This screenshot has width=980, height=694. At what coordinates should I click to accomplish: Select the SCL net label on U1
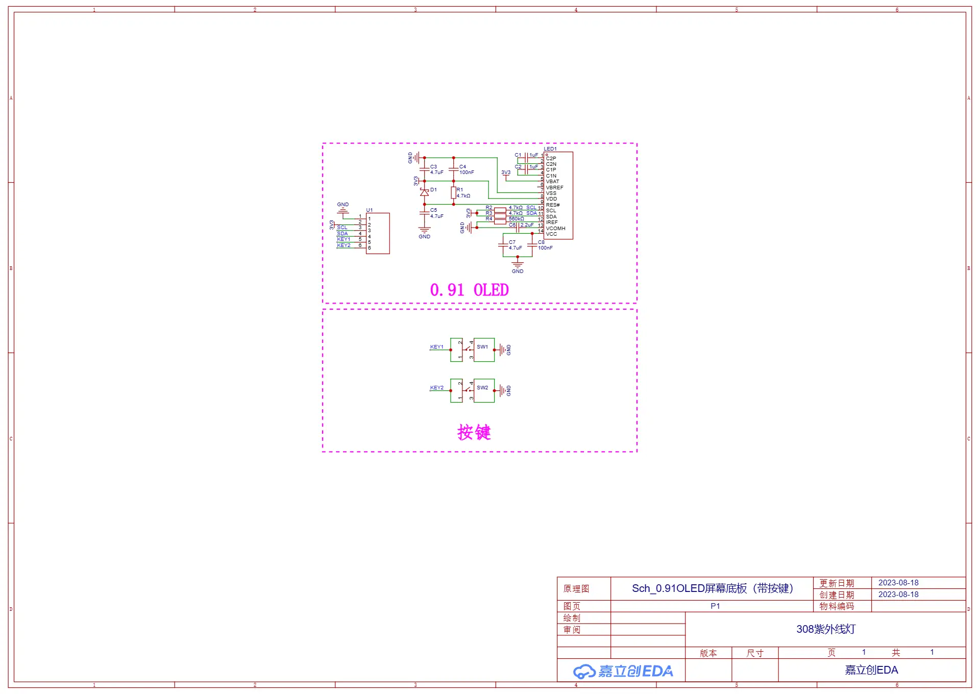[342, 228]
